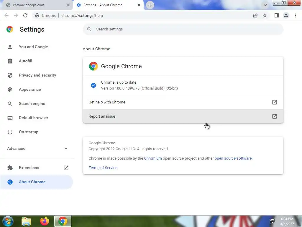
Task: Click the clipboard icon for Autofill
Action: [x=10, y=61]
